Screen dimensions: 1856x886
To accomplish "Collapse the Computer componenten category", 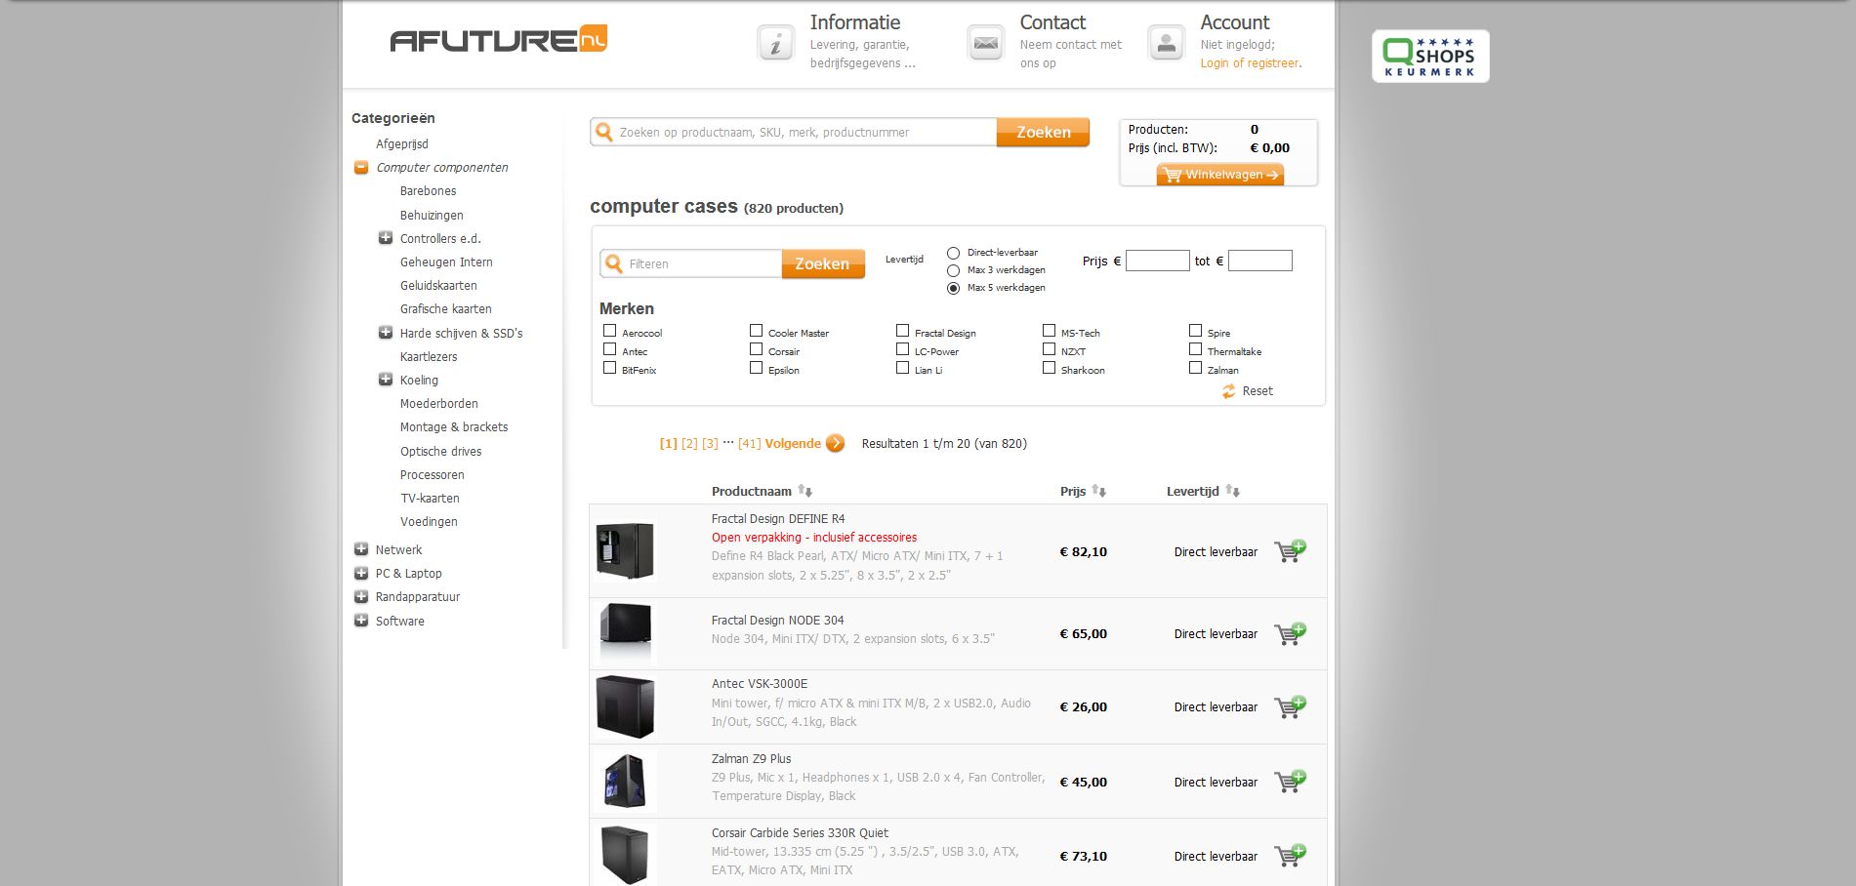I will (361, 168).
